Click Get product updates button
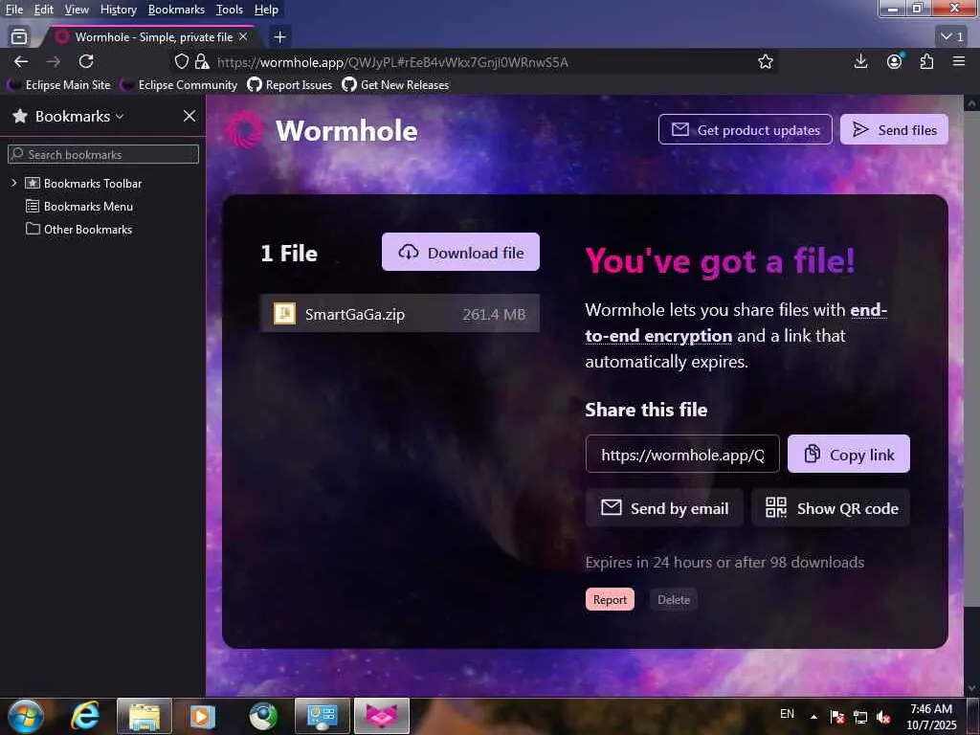The height and width of the screenshot is (735, 980). (x=745, y=129)
